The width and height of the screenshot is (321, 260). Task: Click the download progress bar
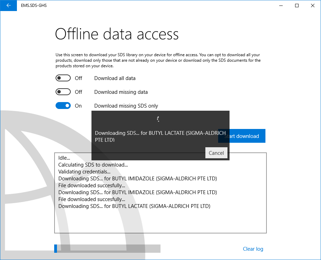coord(107,249)
